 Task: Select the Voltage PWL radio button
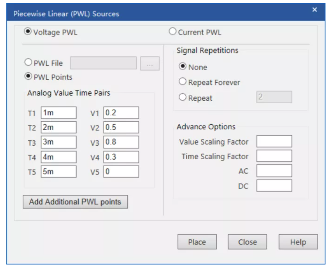tap(28, 32)
